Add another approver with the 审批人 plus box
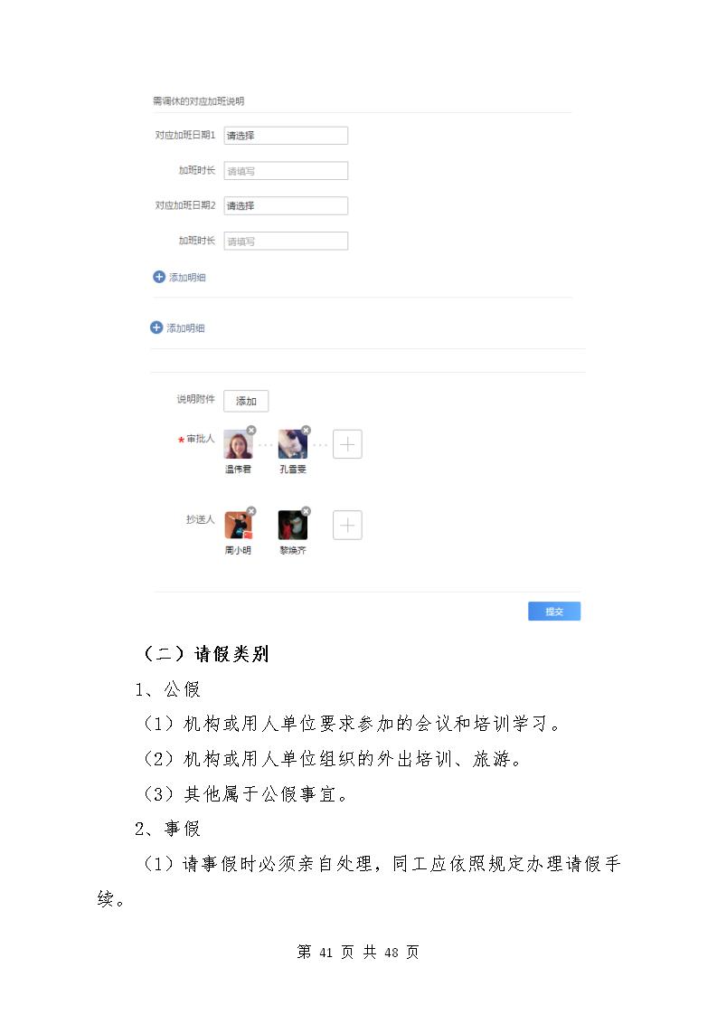Viewport: 717px width, 1015px height. click(347, 444)
